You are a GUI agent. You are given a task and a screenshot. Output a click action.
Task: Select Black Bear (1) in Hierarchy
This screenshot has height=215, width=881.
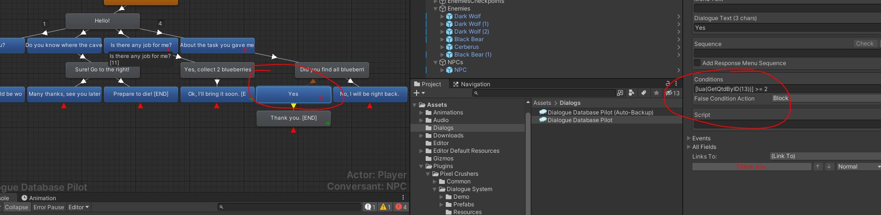pos(473,55)
